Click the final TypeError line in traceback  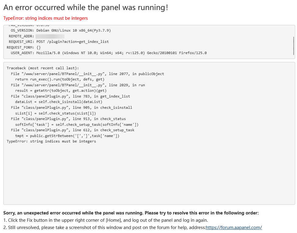(51, 141)
